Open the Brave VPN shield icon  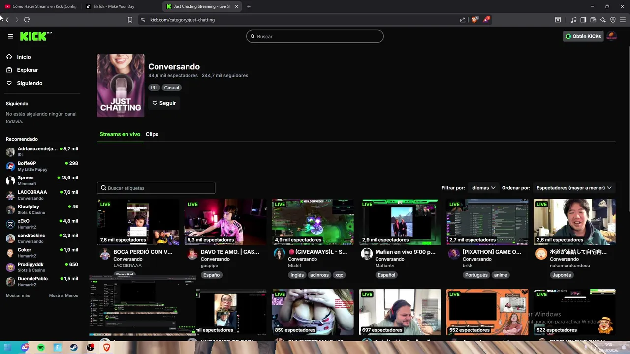point(613,20)
